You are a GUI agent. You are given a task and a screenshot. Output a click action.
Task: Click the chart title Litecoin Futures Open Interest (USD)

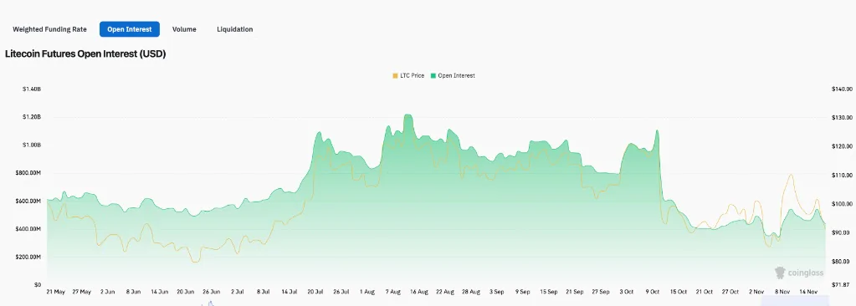click(85, 54)
